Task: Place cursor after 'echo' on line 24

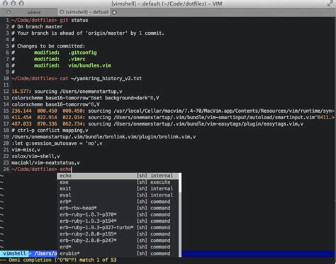Action: pyautogui.click(x=72, y=169)
